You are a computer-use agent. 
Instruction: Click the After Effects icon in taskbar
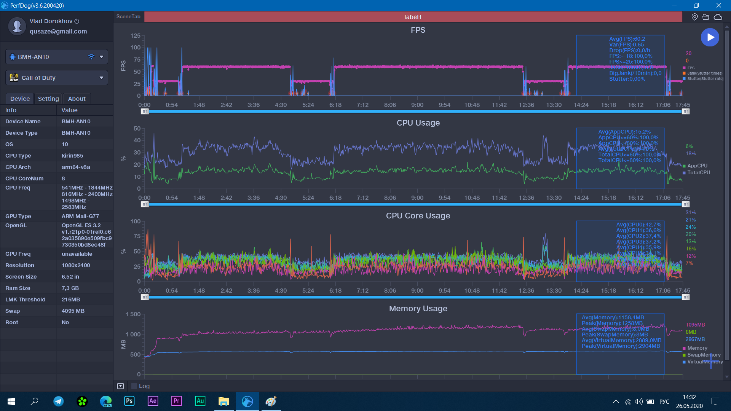(x=154, y=401)
